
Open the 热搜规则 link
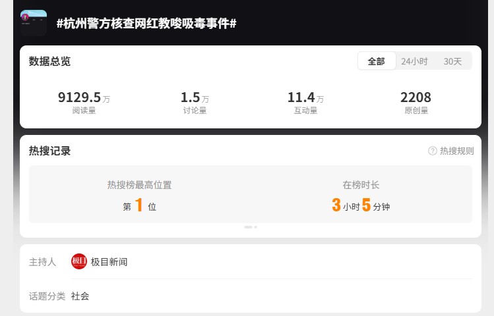[x=456, y=151]
